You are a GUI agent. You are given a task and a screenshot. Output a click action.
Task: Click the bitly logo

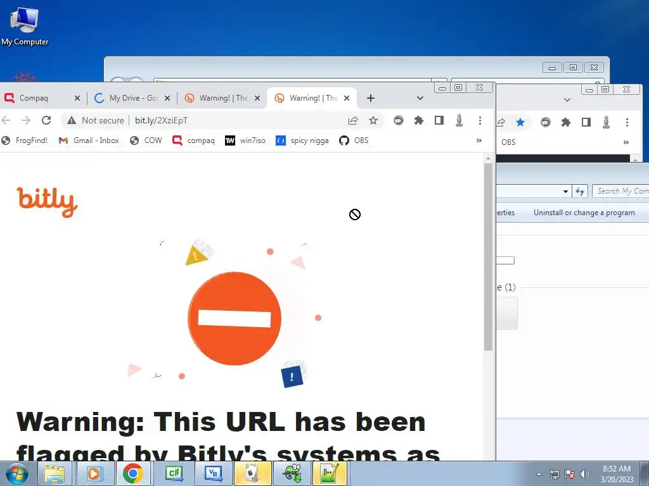point(47,202)
